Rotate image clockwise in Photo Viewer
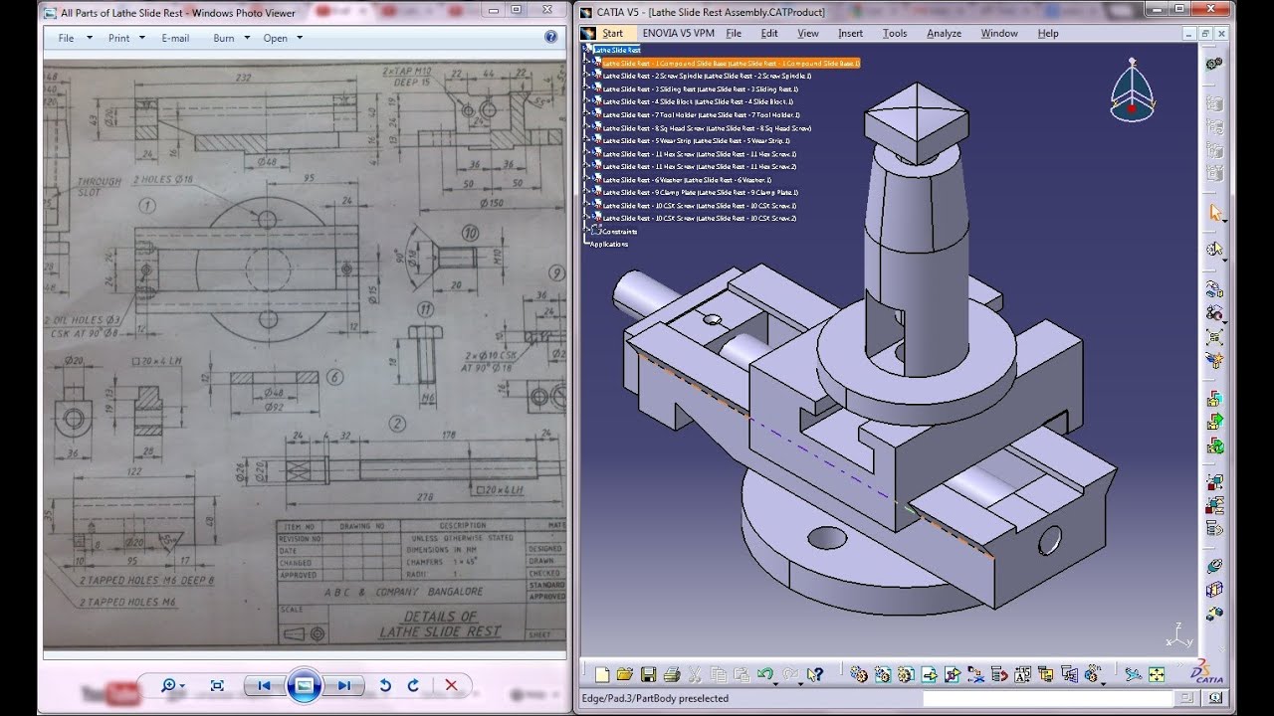Viewport: 1274px width, 716px height. 413,685
